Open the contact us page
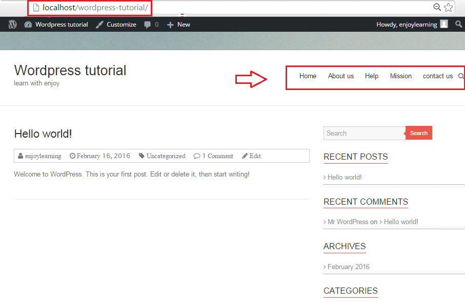 tap(438, 76)
